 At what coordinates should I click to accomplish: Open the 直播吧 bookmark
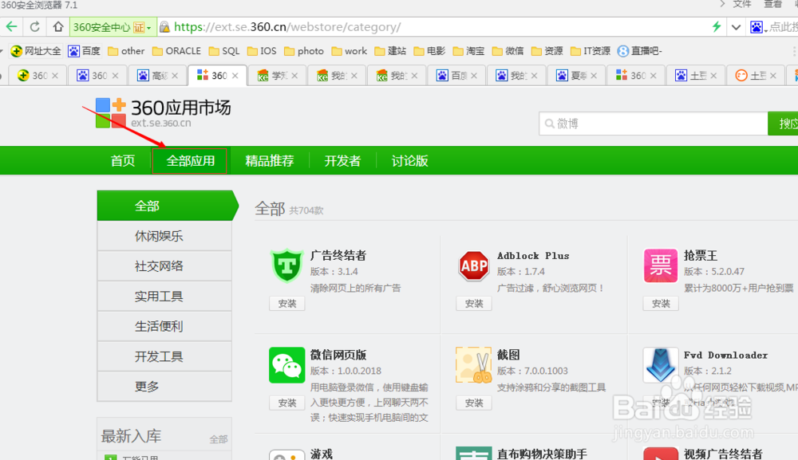pos(639,51)
